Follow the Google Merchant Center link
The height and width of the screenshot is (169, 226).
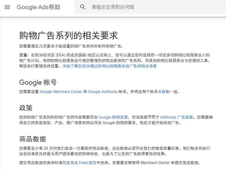61,92
